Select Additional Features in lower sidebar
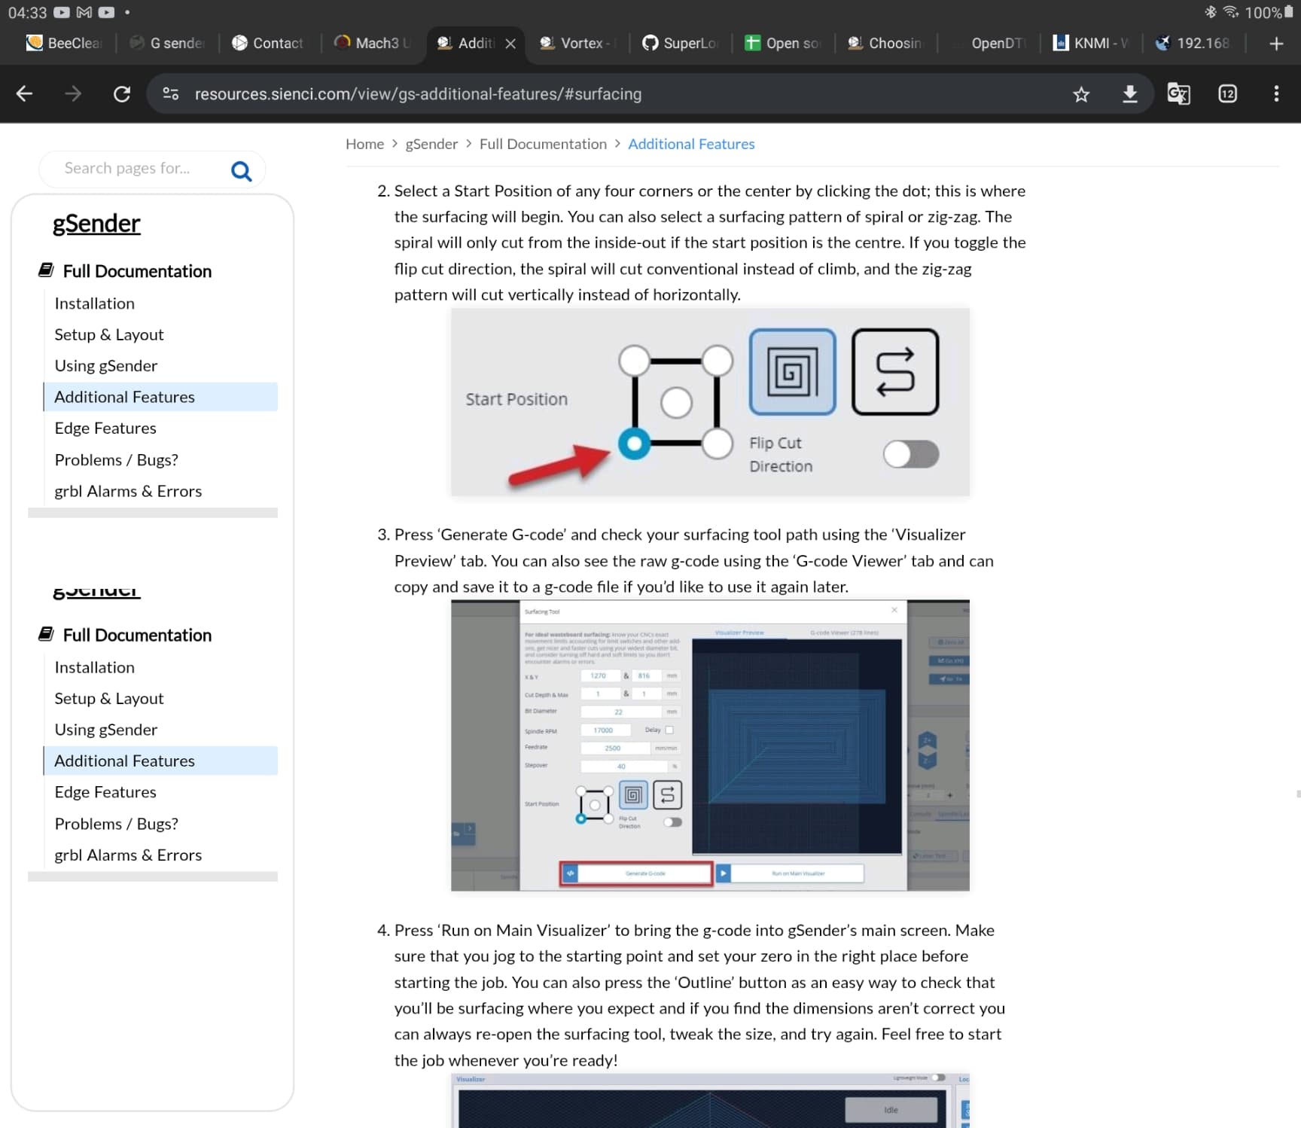Viewport: 1301px width, 1128px height. [x=160, y=761]
